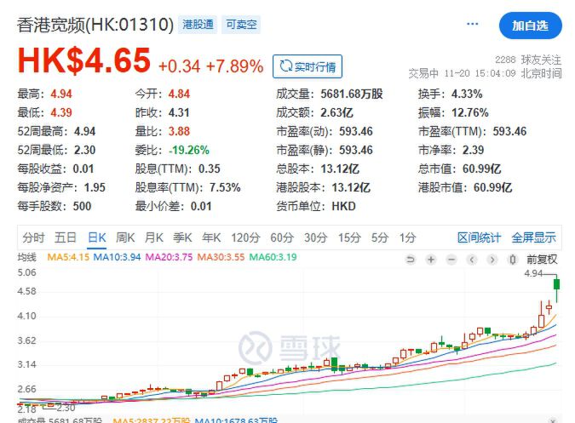575x423 pixels.
Task: Select the 30分 interval tab
Action: [x=316, y=237]
